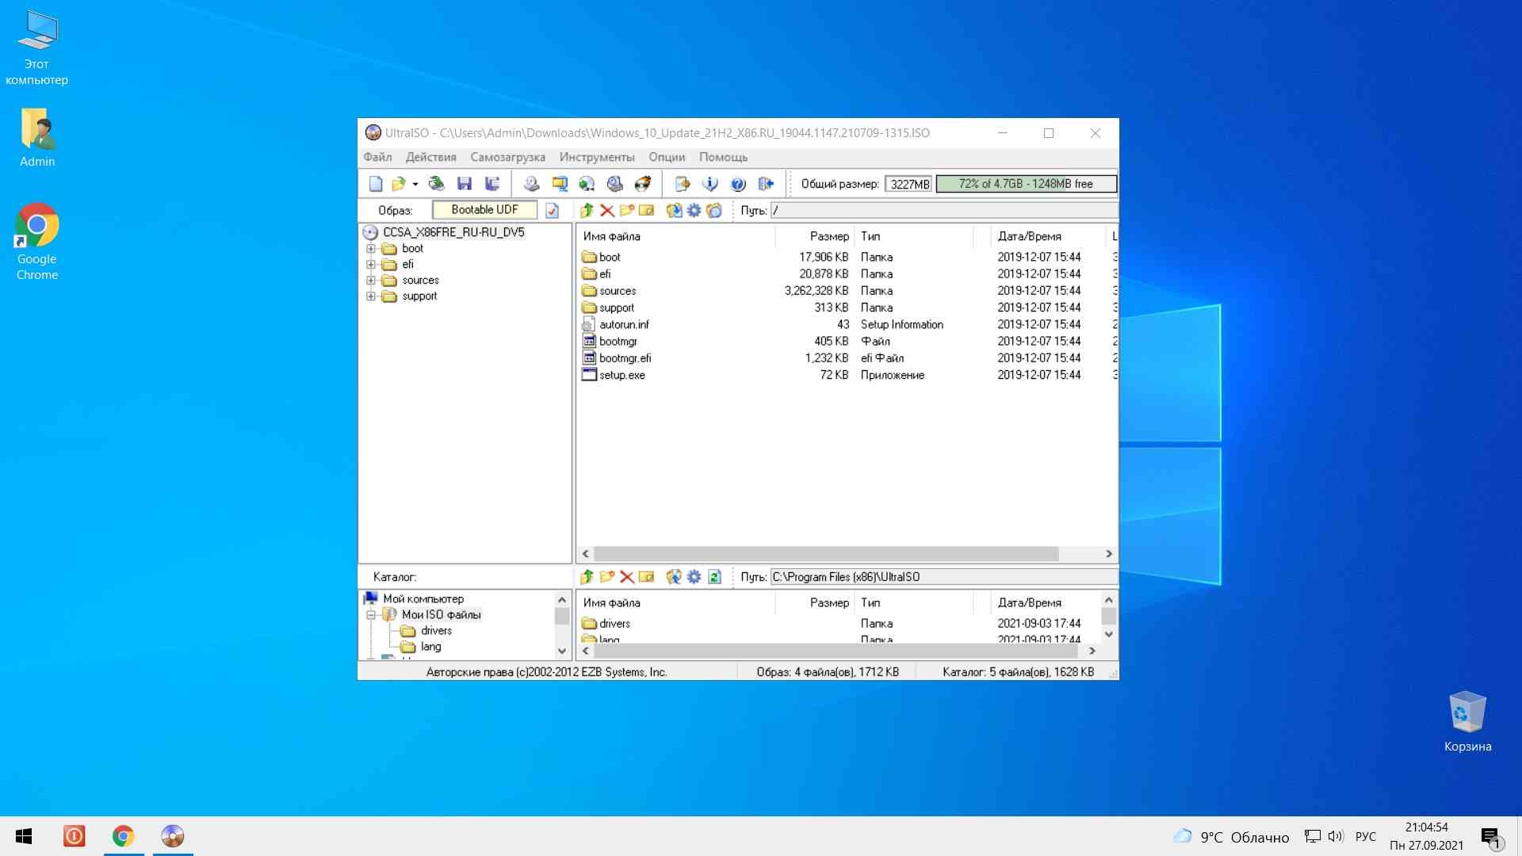Image resolution: width=1522 pixels, height=856 pixels.
Task: Collapse the Мои ISO файлы node
Action: point(371,615)
